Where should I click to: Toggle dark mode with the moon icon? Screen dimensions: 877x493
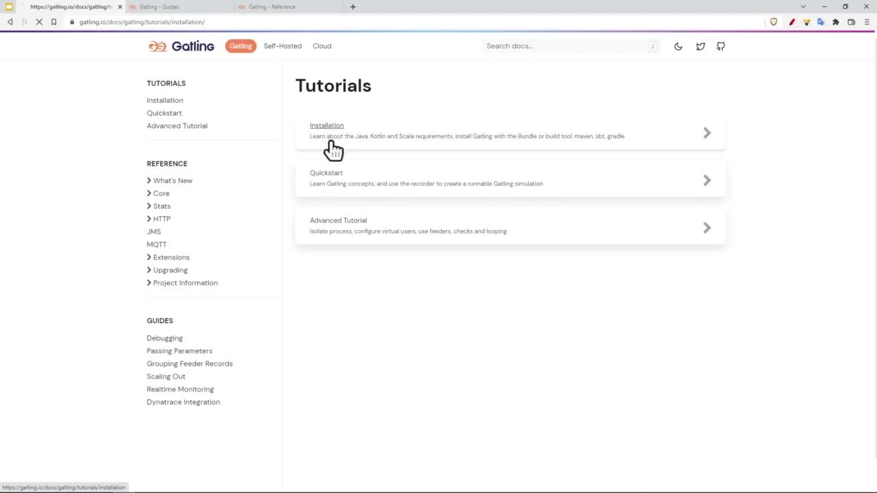click(x=678, y=47)
